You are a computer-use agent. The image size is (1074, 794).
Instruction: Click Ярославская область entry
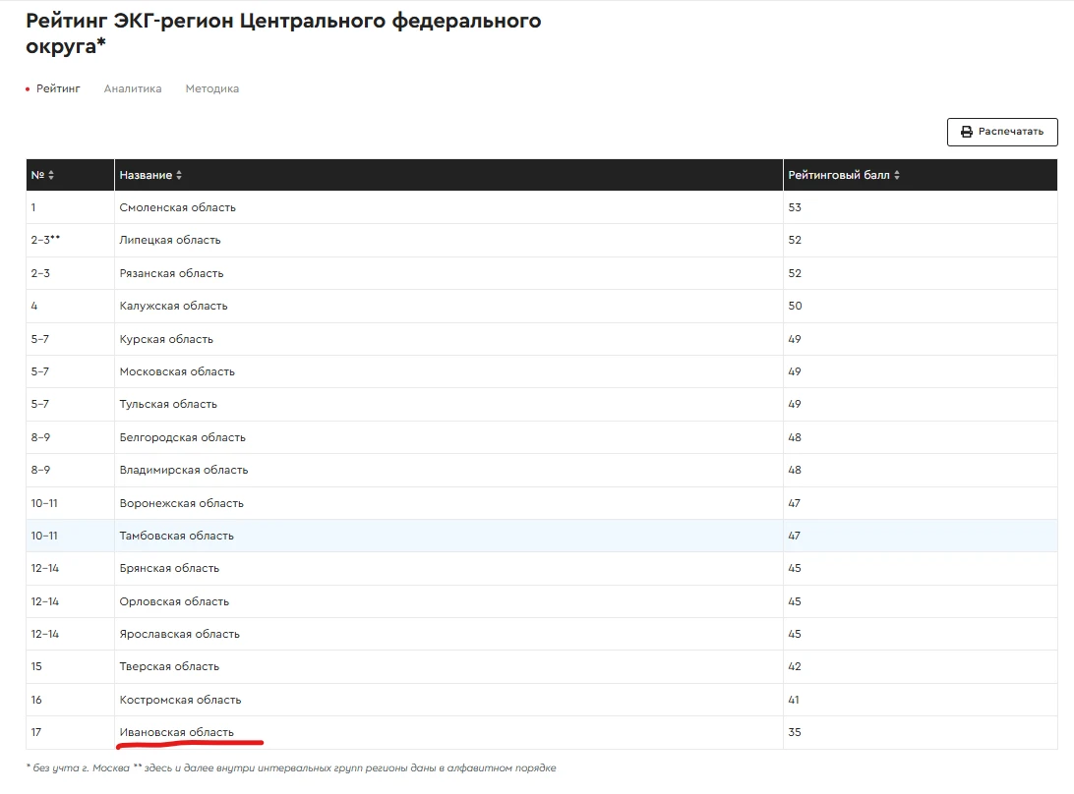pyautogui.click(x=179, y=635)
